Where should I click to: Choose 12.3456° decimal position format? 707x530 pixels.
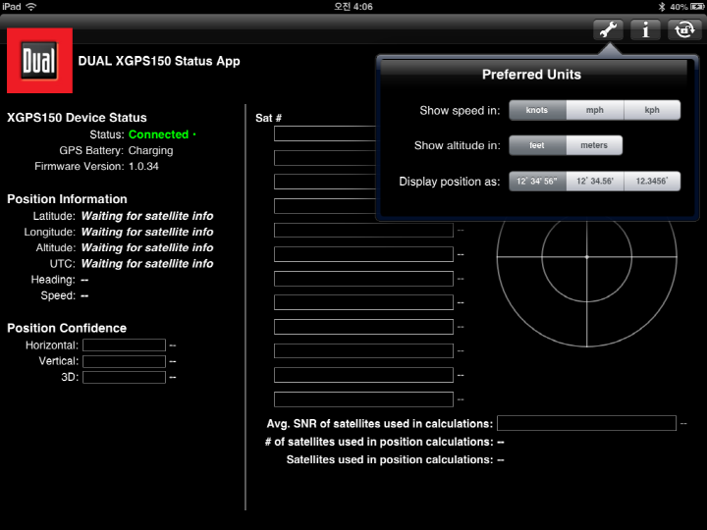coord(652,182)
